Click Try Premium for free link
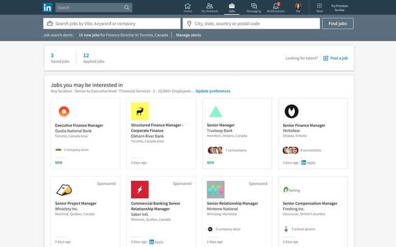The image size is (396, 247). [340, 8]
